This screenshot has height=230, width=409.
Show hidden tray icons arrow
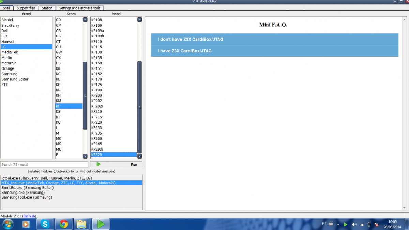(338, 225)
